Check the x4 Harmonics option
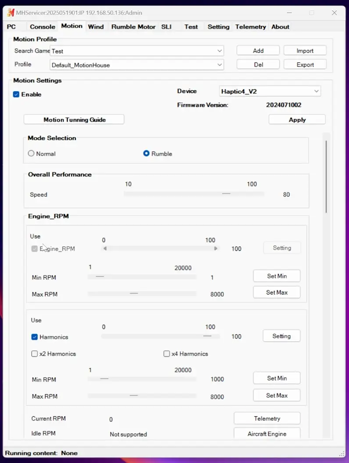 click(x=167, y=353)
